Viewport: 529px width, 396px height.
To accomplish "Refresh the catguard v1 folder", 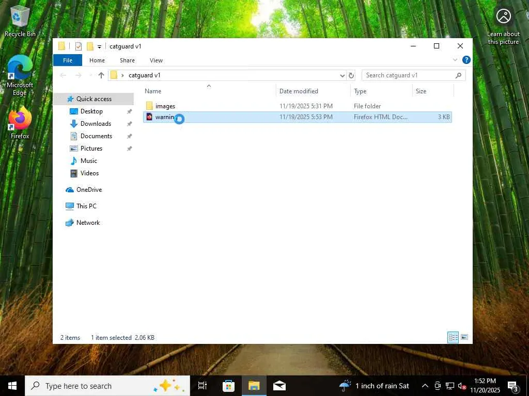I will pos(351,75).
